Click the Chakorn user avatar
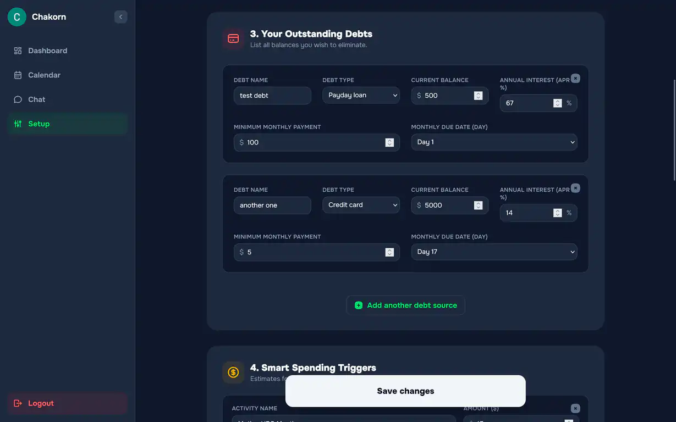The width and height of the screenshot is (676, 422). coord(17,17)
